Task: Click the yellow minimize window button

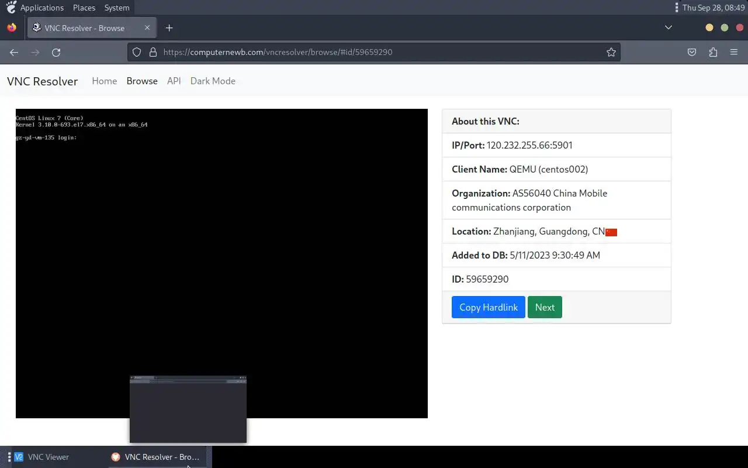Action: [x=709, y=27]
